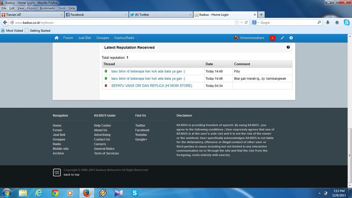
Task: Open KaskusRadio in navbar
Action: click(x=124, y=38)
